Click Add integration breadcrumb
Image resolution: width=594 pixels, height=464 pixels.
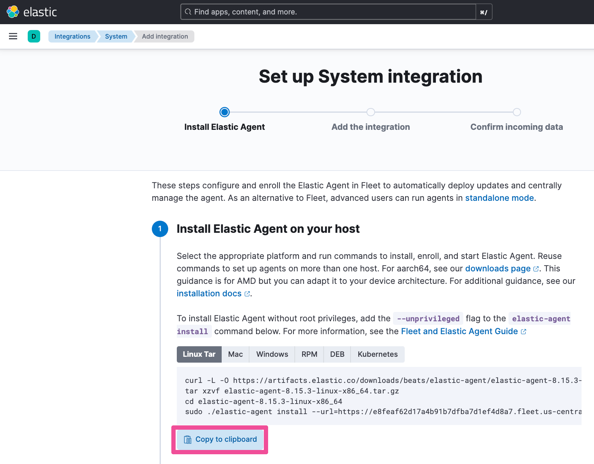[165, 36]
